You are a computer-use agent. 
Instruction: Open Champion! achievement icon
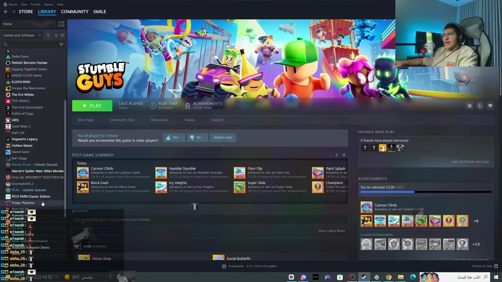[318, 187]
